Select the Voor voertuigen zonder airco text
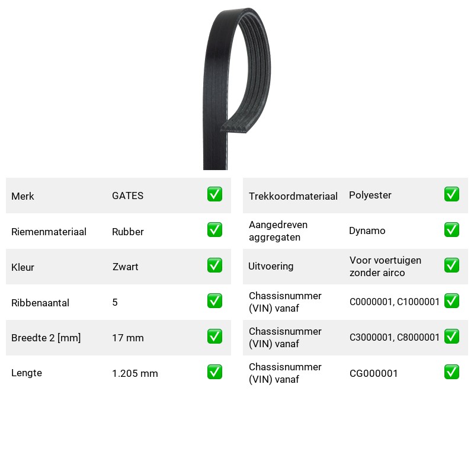The width and height of the screenshot is (474, 474). coord(385,266)
